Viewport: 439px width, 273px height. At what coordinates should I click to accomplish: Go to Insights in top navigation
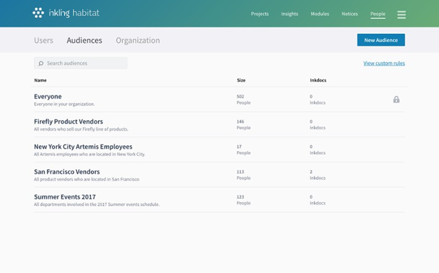tap(290, 14)
